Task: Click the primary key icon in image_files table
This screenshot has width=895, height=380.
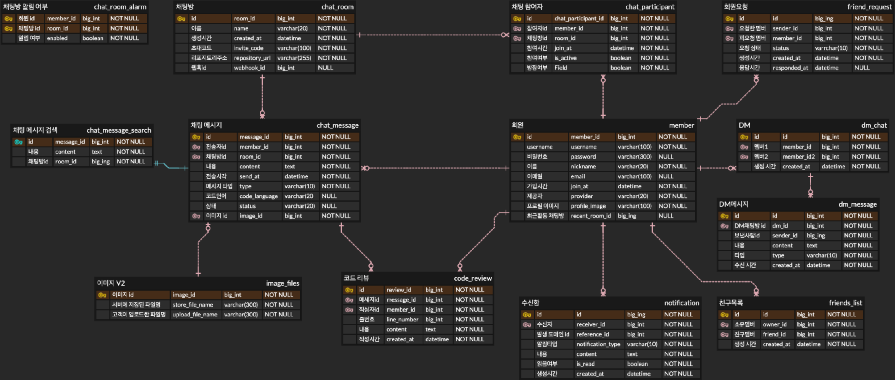Action: pos(102,295)
